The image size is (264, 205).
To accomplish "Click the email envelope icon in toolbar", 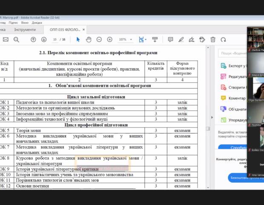I will (6, 40).
